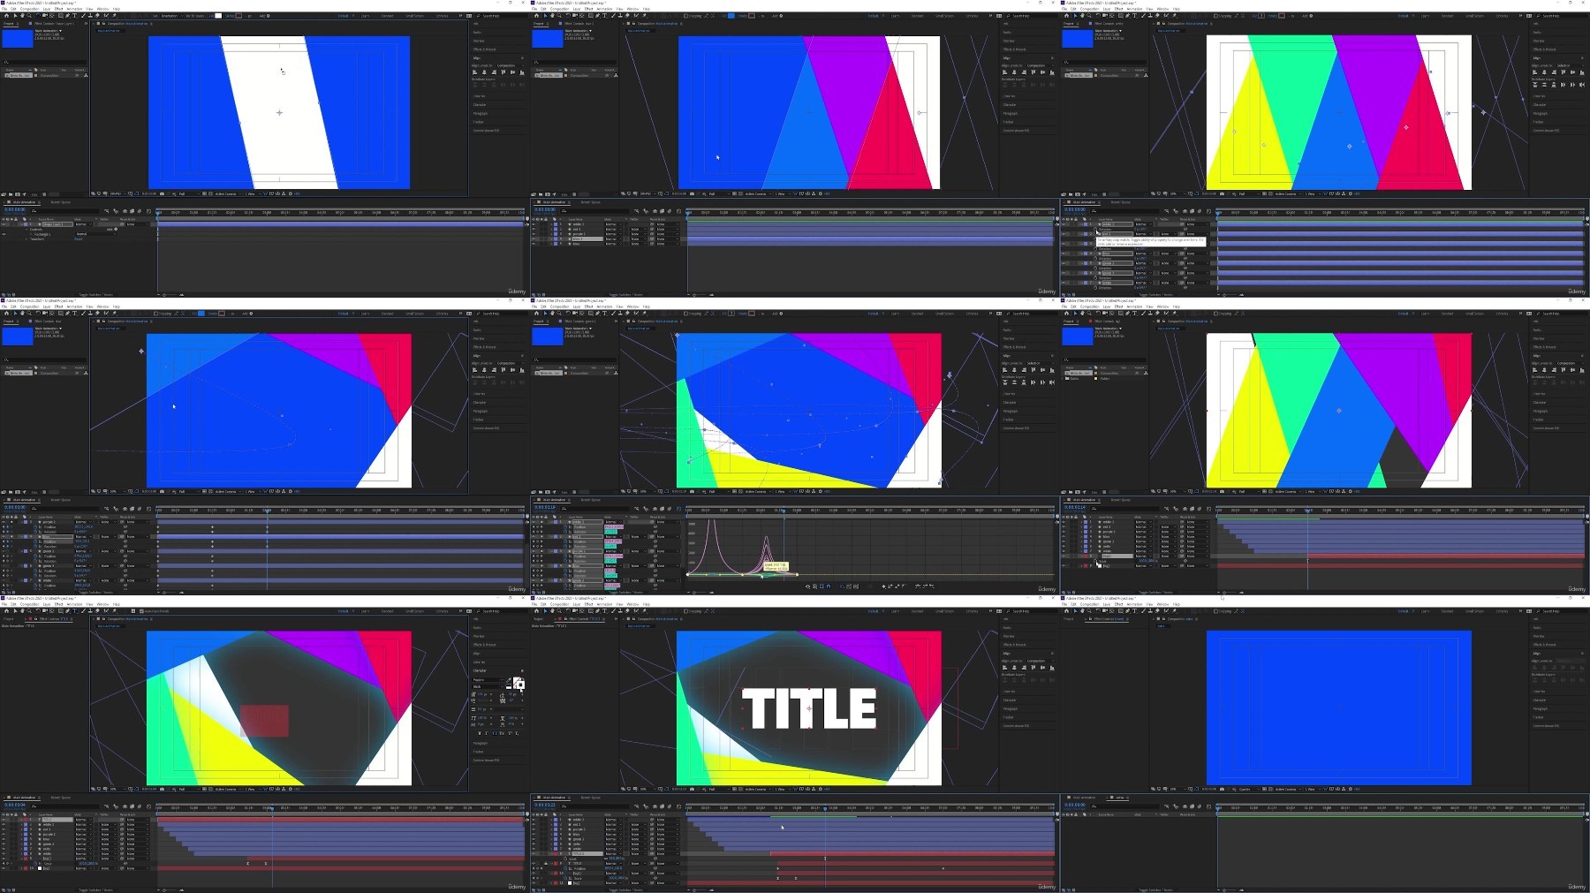This screenshot has width=1590, height=893.
Task: Click Composition mini-flowchart icon in TITLE screenshot timeline
Action: click(x=636, y=806)
